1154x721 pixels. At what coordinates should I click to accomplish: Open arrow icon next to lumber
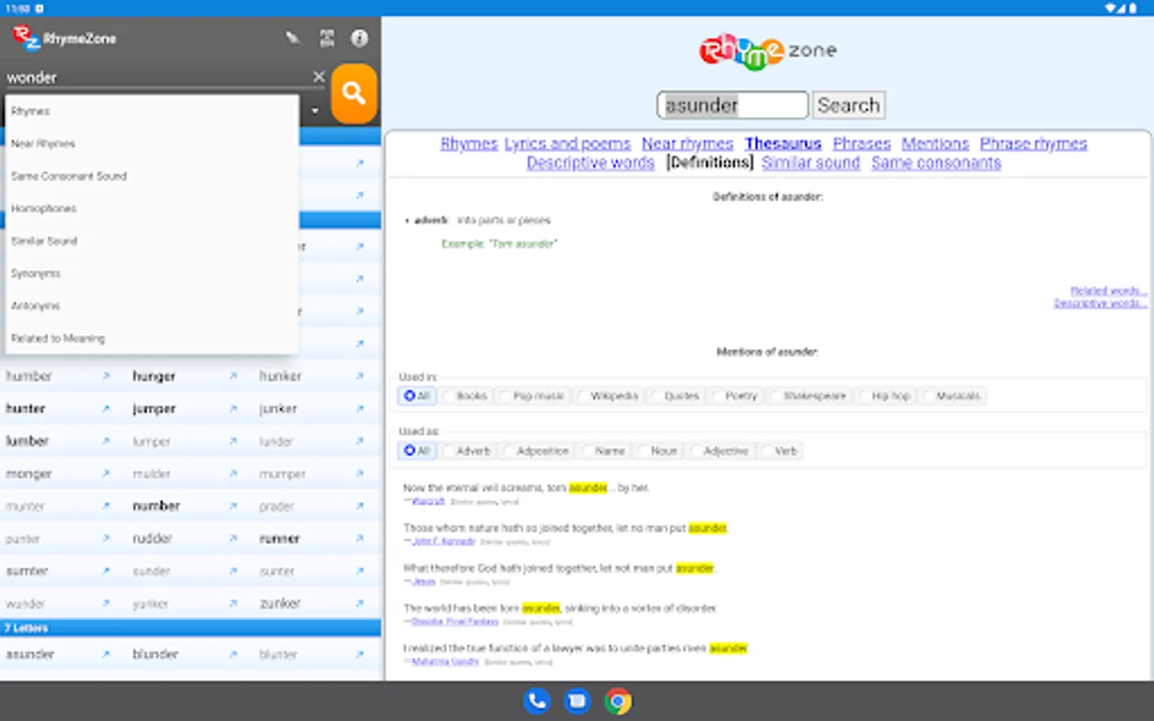106,441
